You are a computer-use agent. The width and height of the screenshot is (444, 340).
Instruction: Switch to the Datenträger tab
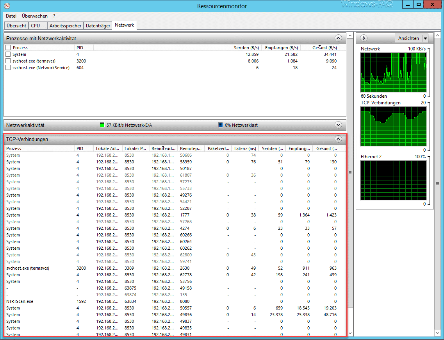click(x=98, y=25)
